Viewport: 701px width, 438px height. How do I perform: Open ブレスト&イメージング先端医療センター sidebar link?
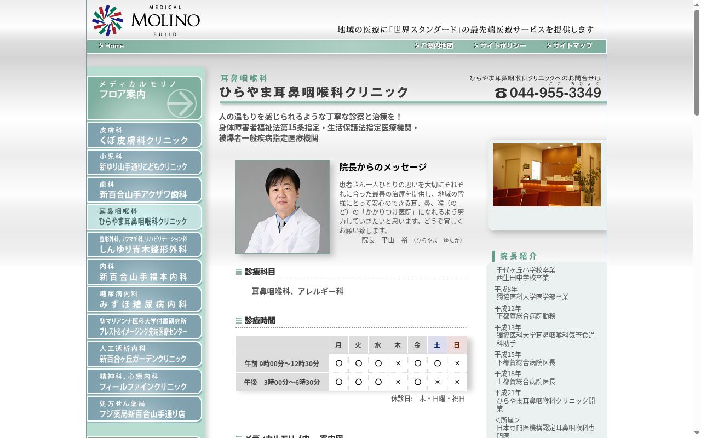point(144,327)
